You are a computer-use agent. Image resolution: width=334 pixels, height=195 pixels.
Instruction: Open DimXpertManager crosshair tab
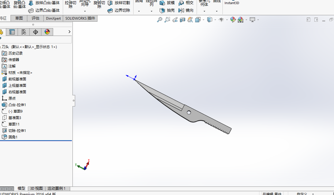tap(35, 32)
